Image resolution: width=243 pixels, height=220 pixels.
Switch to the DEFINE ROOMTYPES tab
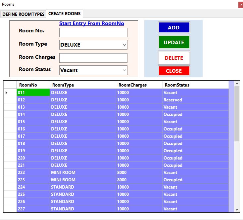(23, 14)
